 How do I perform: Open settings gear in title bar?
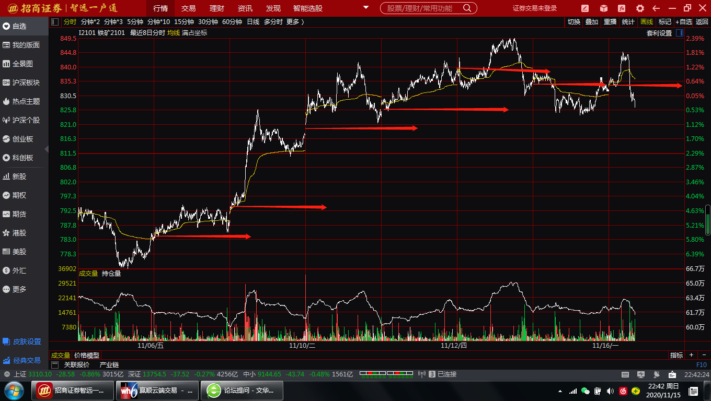tap(640, 8)
